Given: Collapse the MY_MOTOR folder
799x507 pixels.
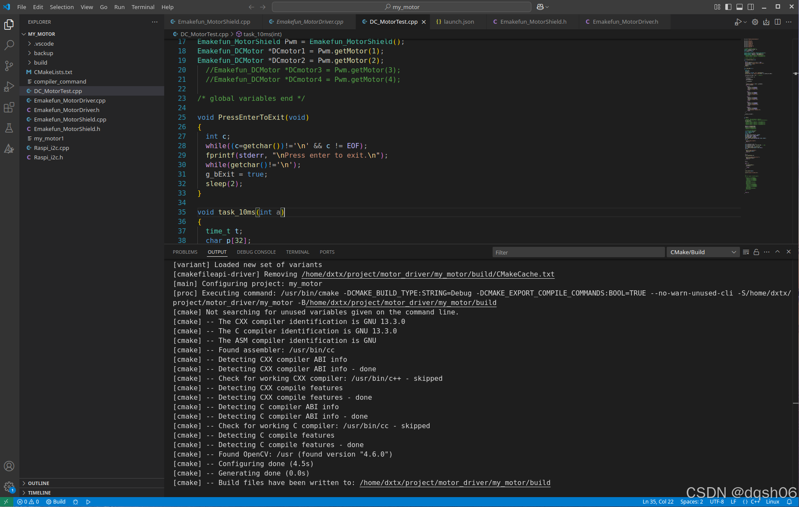Looking at the screenshot, I should [25, 34].
